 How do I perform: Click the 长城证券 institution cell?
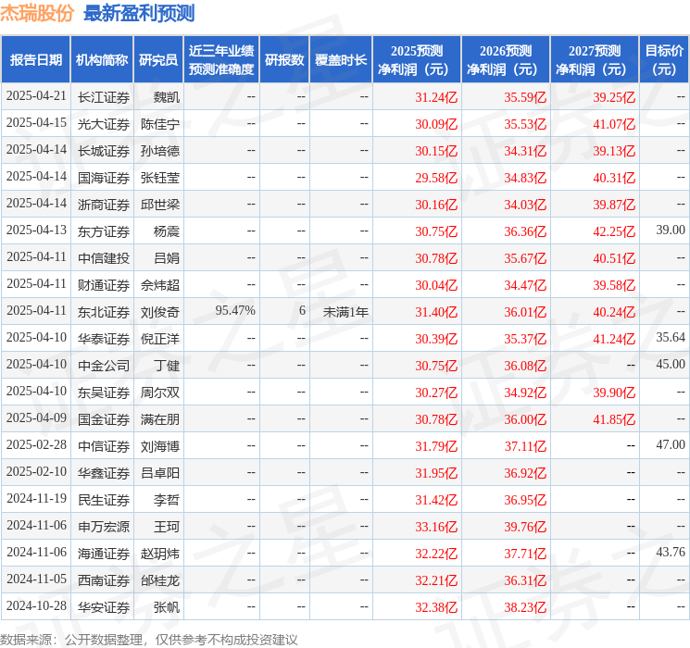[x=104, y=151]
